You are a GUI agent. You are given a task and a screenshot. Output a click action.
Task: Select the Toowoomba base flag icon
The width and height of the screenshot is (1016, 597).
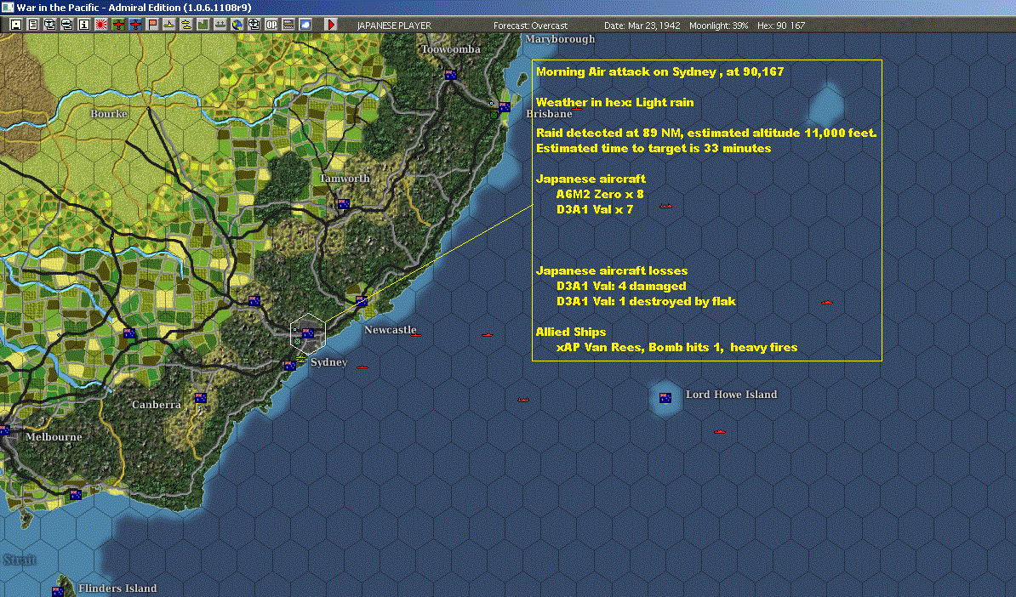[450, 75]
